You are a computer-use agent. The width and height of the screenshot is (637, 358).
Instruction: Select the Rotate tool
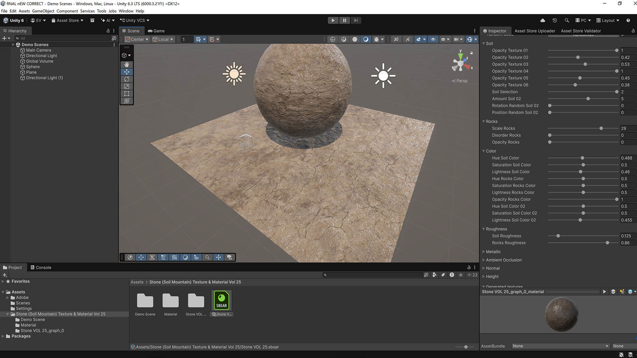coord(126,79)
